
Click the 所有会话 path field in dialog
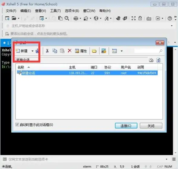click(81, 59)
